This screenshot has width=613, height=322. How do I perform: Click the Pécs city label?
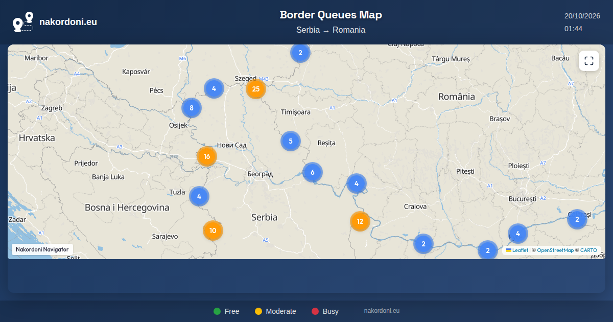(x=156, y=90)
